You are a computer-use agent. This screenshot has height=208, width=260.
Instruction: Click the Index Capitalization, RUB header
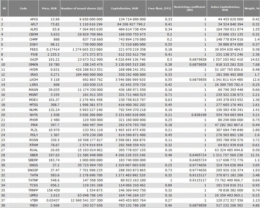click(x=225, y=9)
